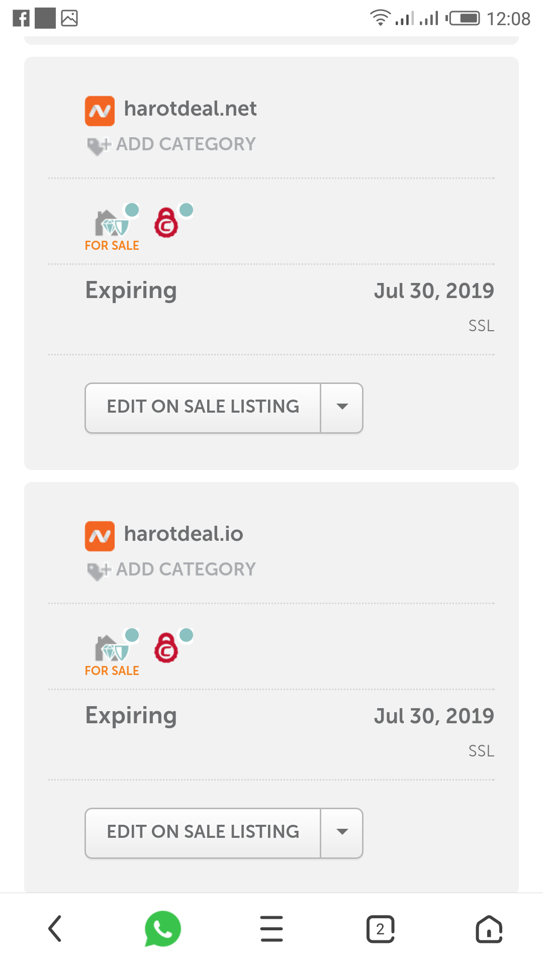This screenshot has height=965, width=543.
Task: Click the red SSL lock icon for harotdeal.net
Action: pos(166,223)
